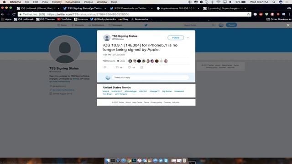Click the Likes count on the tweet
Screen dimensions: 292x164
[120, 61]
